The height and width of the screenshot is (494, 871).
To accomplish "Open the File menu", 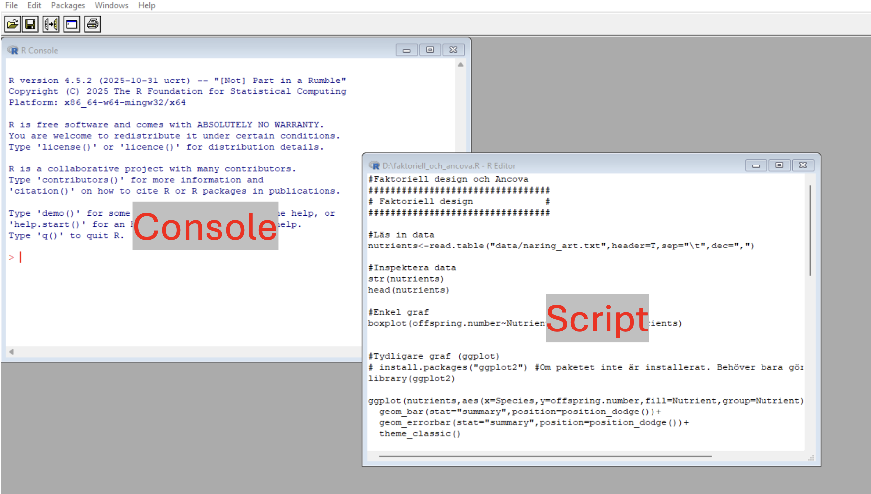I will [x=11, y=5].
